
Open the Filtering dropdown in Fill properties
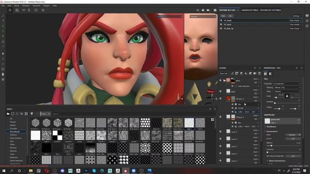pyautogui.click(x=287, y=87)
